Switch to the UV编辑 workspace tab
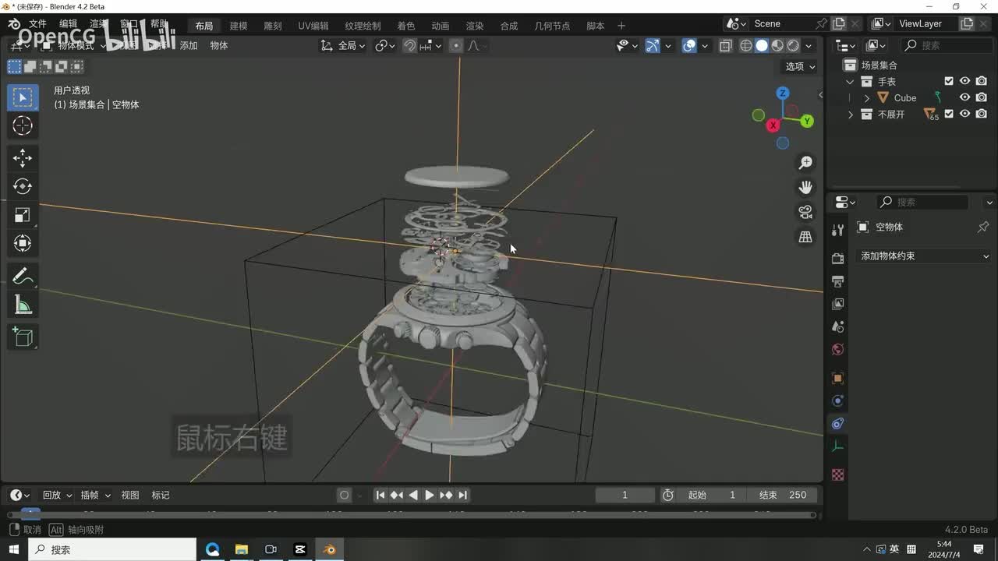The image size is (998, 561). coord(313,26)
